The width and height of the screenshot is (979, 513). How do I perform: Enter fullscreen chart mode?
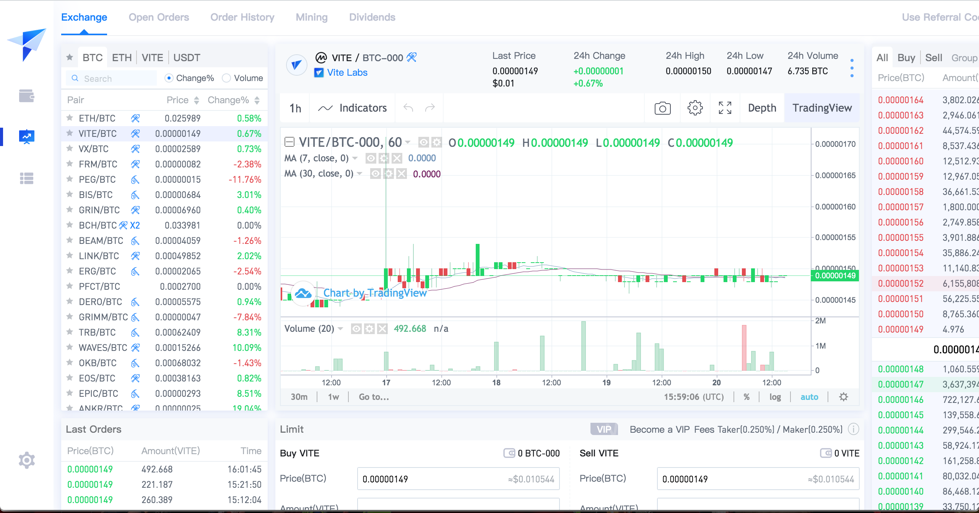coord(725,108)
